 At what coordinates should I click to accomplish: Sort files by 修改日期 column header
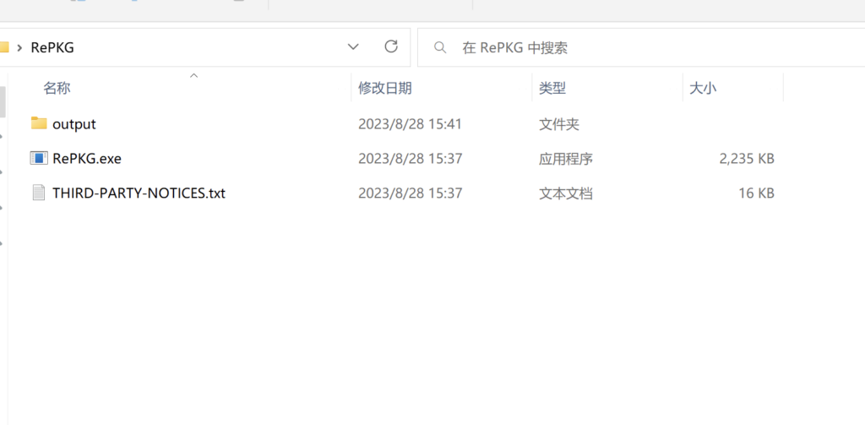[385, 88]
